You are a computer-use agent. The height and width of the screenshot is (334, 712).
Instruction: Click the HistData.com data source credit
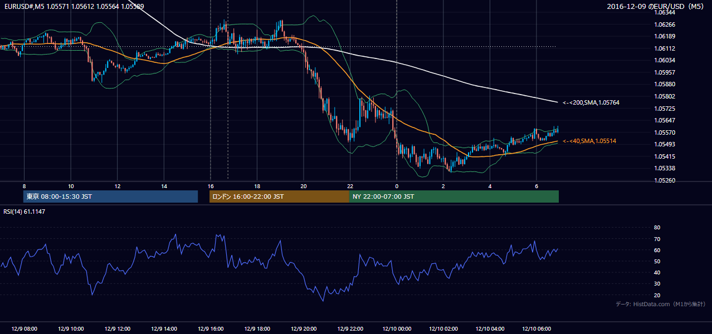pos(660,304)
